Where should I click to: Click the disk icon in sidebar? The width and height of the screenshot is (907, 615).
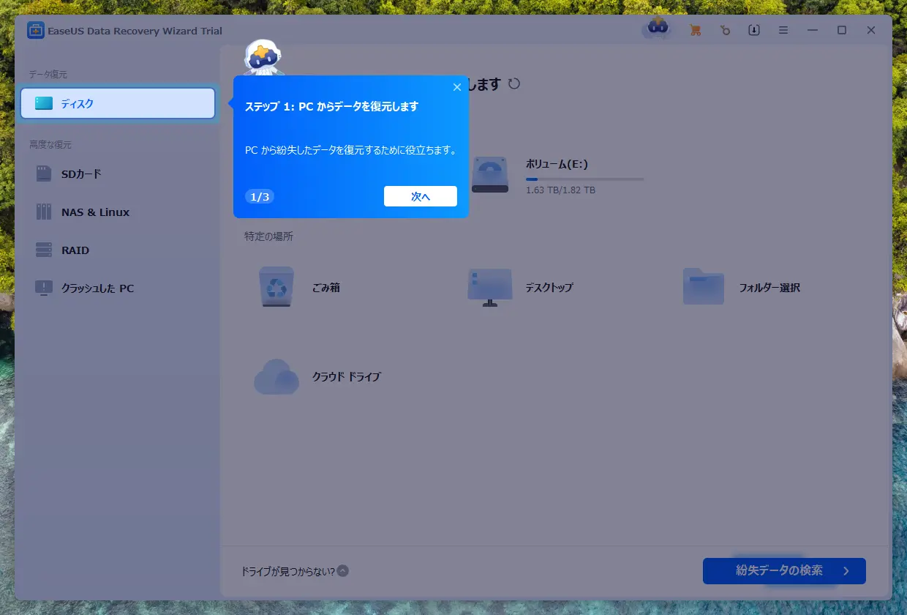coord(44,103)
